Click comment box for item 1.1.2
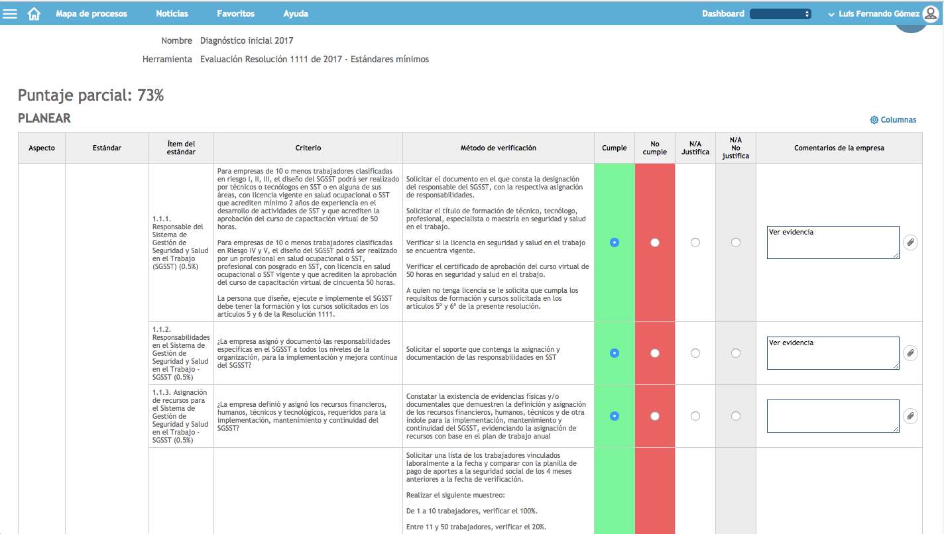 (x=833, y=353)
